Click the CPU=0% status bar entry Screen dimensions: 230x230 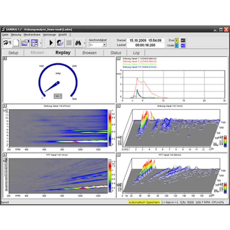(x=218, y=202)
